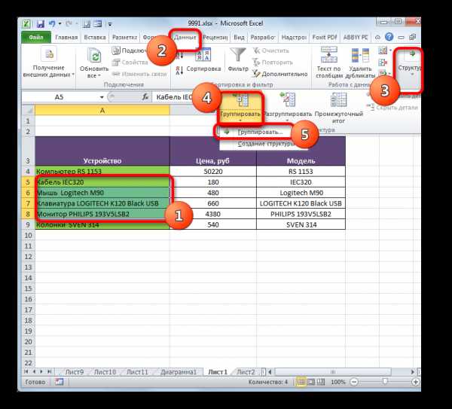Click the Select All corner button

[29, 111]
